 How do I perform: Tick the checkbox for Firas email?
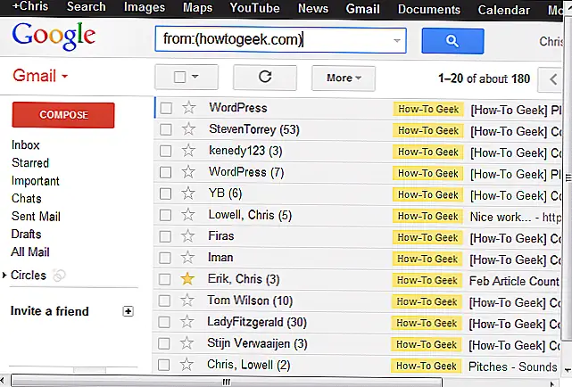(x=165, y=236)
